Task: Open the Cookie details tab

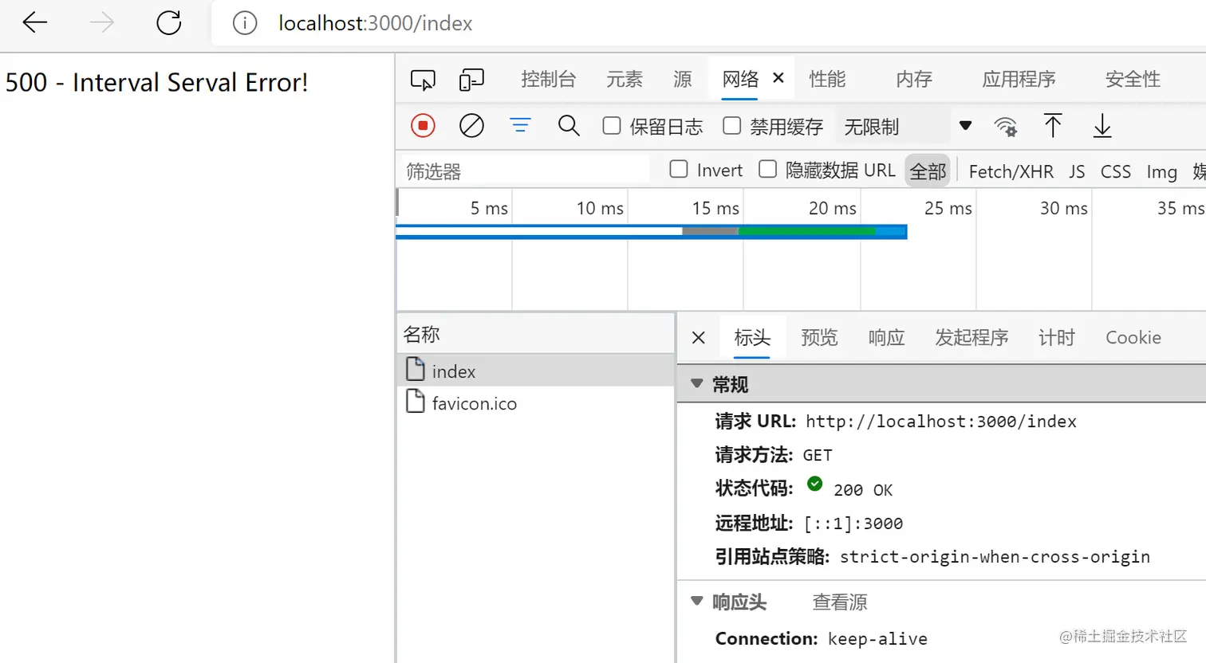Action: pyautogui.click(x=1133, y=337)
